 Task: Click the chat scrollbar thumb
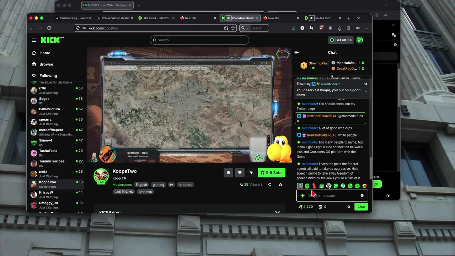point(371,168)
